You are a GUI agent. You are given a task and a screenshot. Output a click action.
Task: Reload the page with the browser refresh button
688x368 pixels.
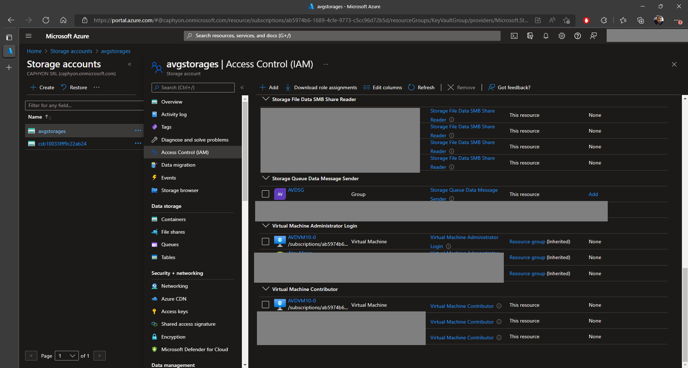point(46,20)
